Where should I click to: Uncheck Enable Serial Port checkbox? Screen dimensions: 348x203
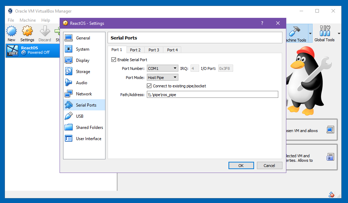[114, 59]
